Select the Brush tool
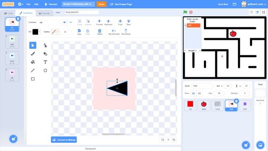The width and height of the screenshot is (268, 151). [x=33, y=54]
